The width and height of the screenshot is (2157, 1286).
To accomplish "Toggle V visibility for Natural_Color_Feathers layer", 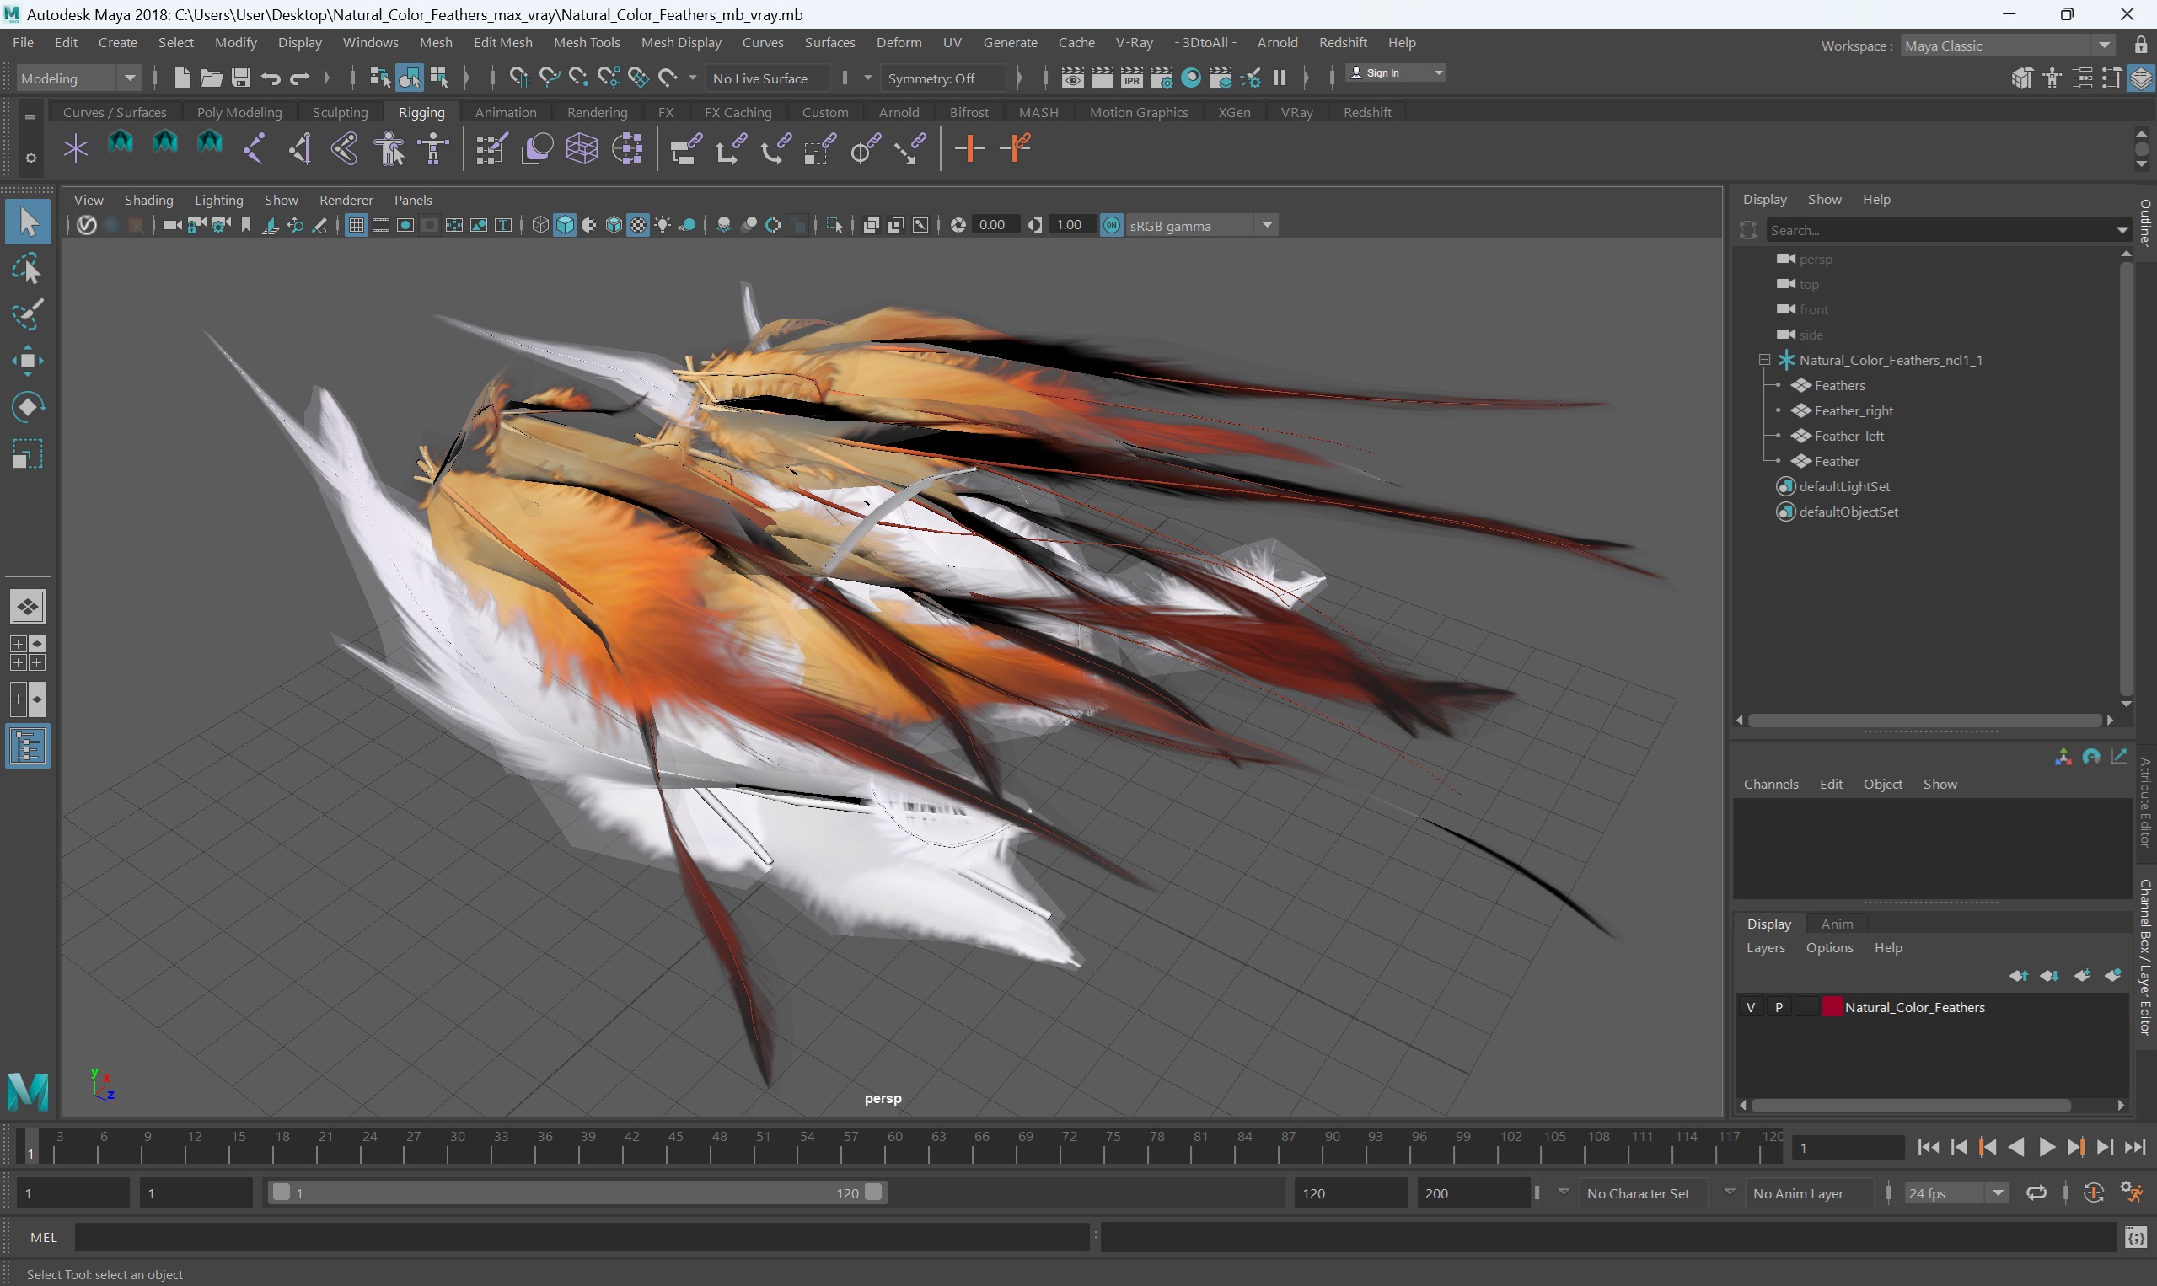I will pos(1751,1007).
